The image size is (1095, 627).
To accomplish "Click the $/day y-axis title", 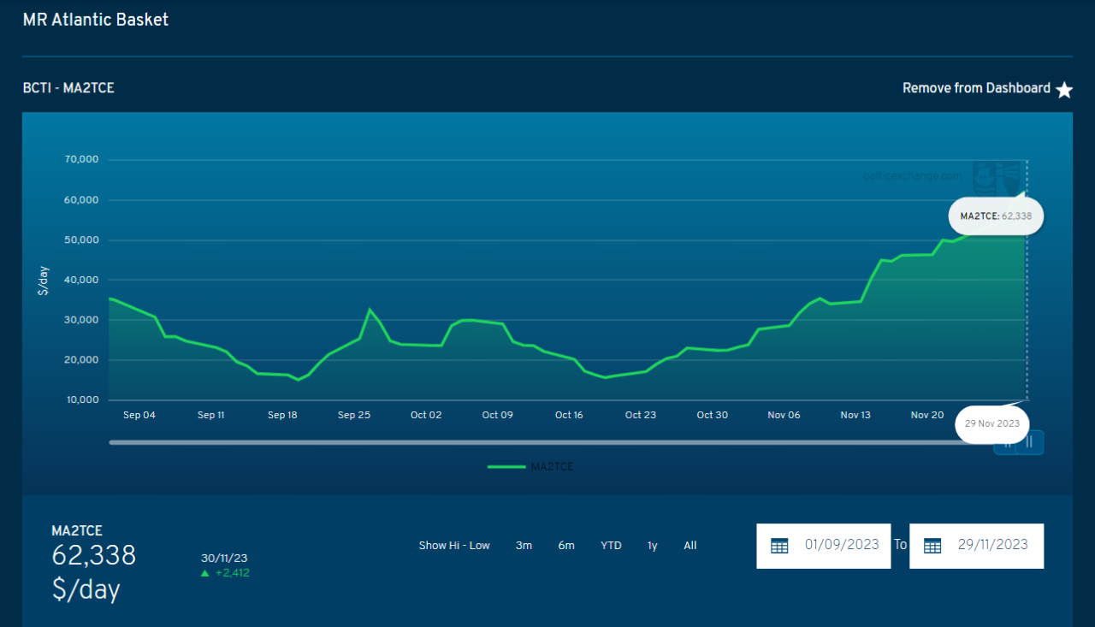I will 44,281.
